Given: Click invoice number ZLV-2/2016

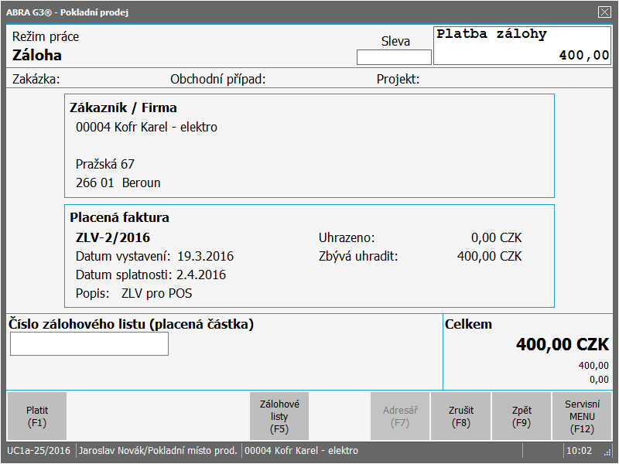Looking at the screenshot, I should coord(113,237).
